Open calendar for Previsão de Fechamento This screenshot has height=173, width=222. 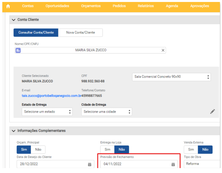tap(173, 164)
